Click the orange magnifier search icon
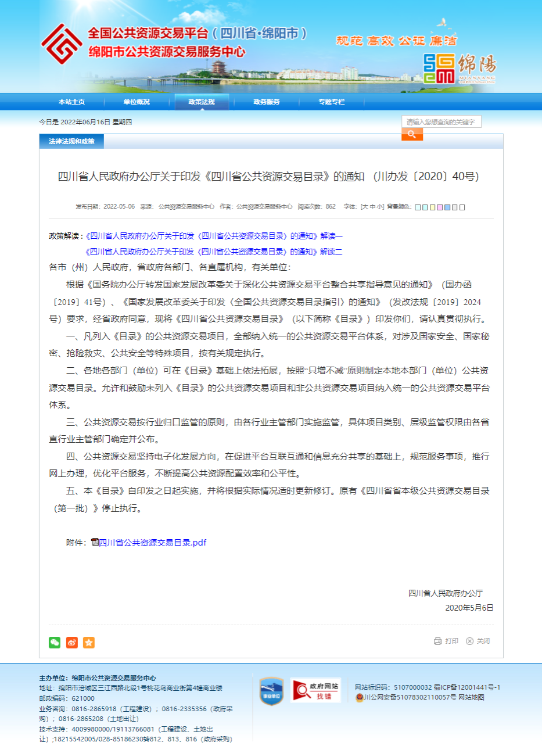Screen dimensions: 542x753 click(x=412, y=133)
